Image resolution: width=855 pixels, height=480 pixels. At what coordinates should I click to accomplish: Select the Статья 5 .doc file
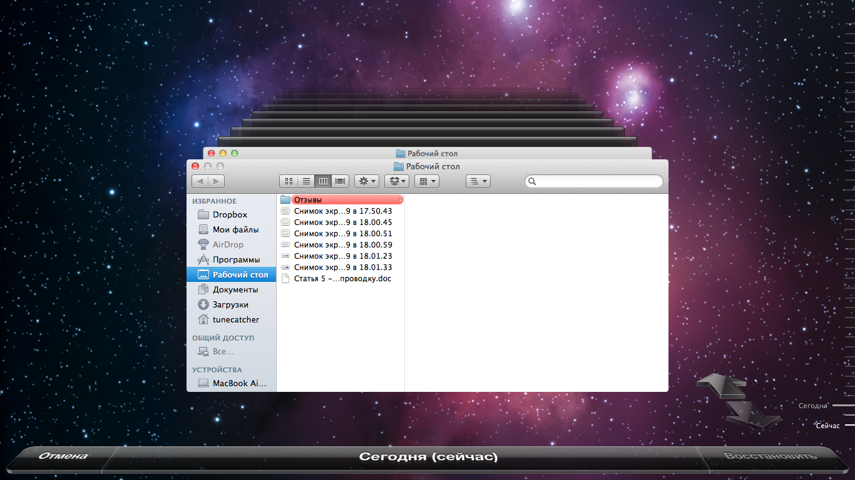(x=341, y=279)
